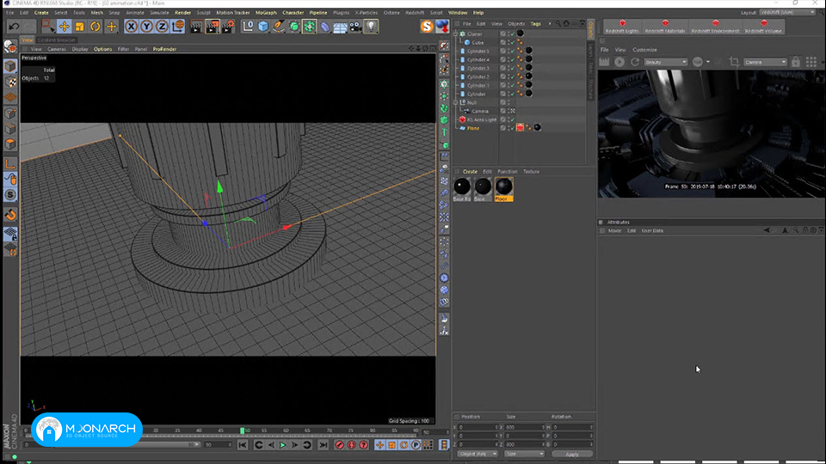The image size is (826, 464).
Task: Select the Plane object
Action: [473, 128]
